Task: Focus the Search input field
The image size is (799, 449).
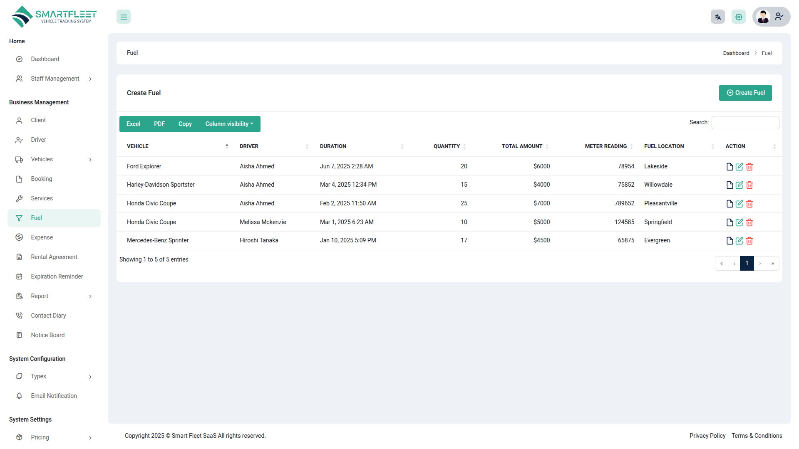Action: 745,123
